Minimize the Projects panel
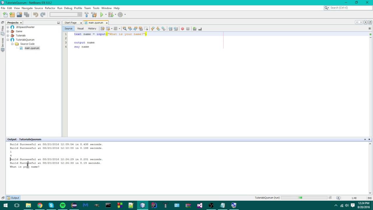Image resolution: width=373 pixels, height=210 pixels. point(59,23)
